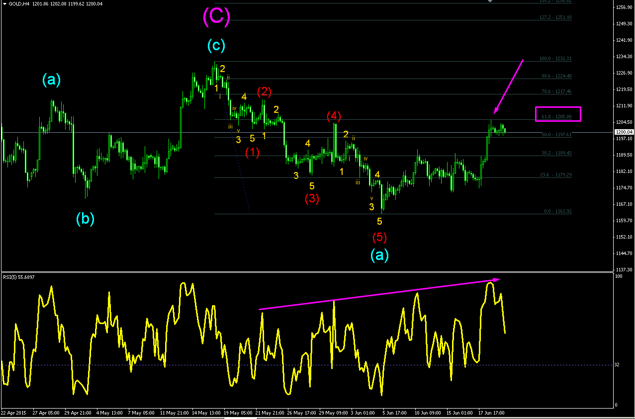Click Fibonacci level 38.2 - 1189.43
The image size is (635, 419).
pyautogui.click(x=556, y=153)
